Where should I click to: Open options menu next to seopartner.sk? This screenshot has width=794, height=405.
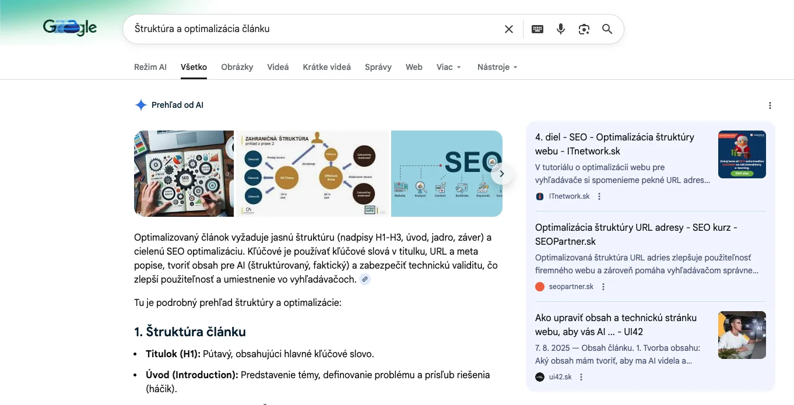603,287
